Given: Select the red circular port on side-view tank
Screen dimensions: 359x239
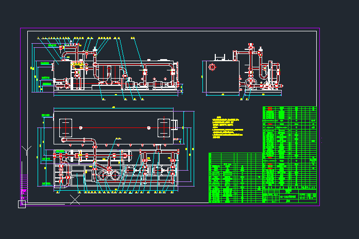Looking at the screenshot, I should tap(211, 67).
